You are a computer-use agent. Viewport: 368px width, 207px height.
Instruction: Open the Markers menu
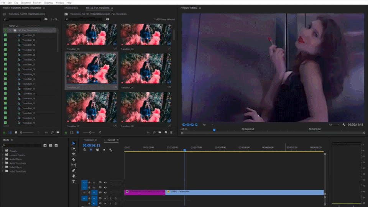[x=37, y=3]
